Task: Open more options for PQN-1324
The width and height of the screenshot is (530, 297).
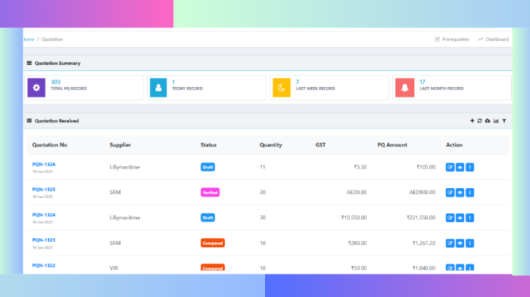Action: click(470, 218)
